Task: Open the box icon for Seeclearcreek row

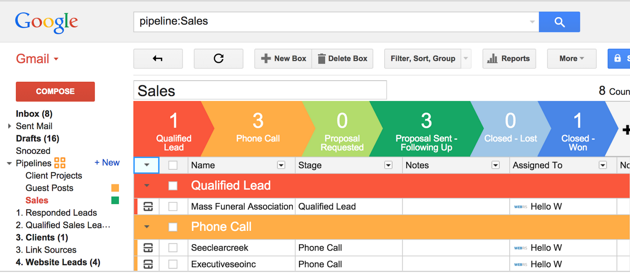Action: pyautogui.click(x=148, y=248)
